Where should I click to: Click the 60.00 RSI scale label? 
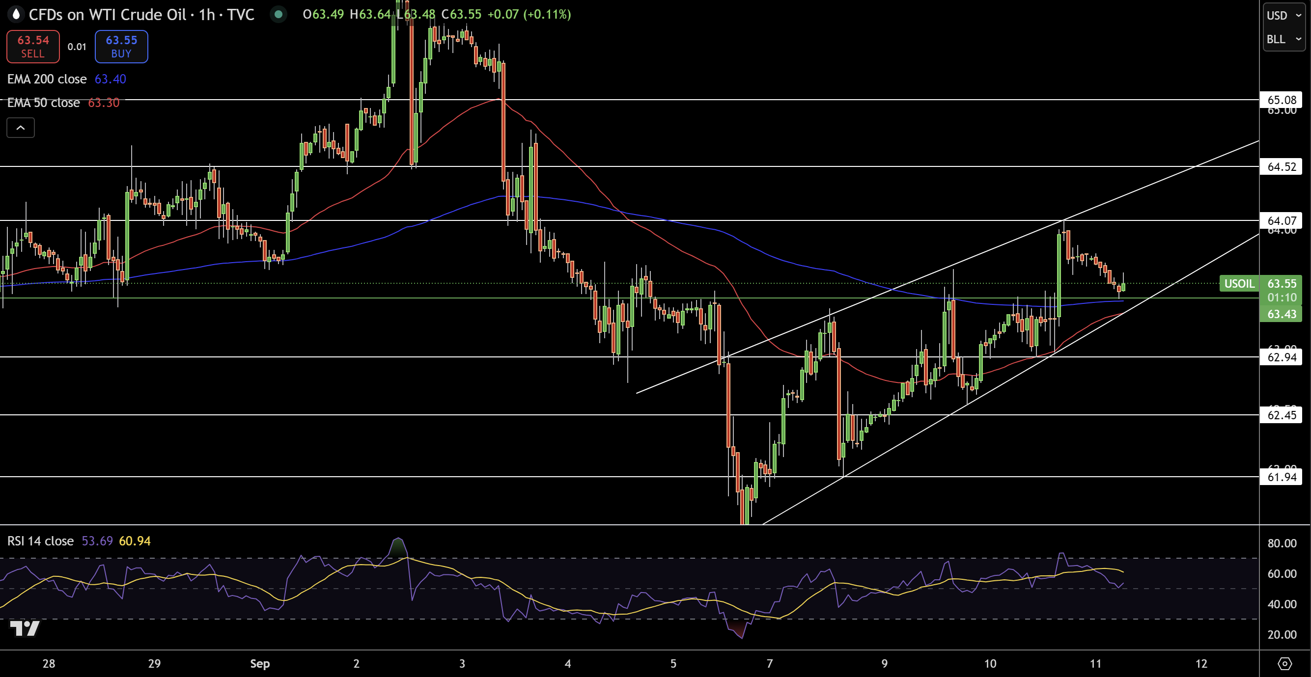click(x=1282, y=574)
